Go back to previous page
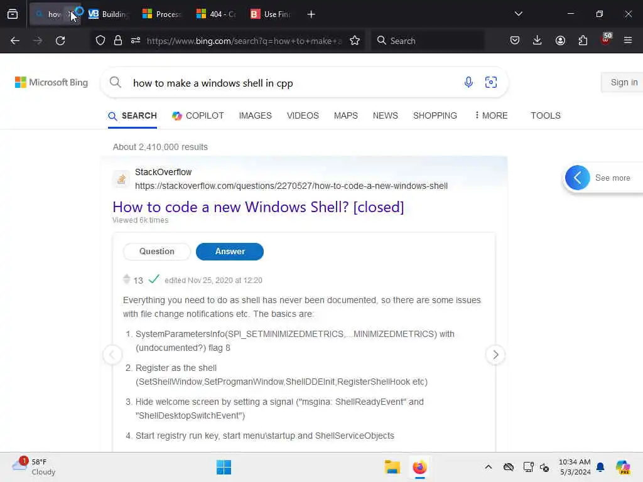Screen dimensions: 643x482 15,41
